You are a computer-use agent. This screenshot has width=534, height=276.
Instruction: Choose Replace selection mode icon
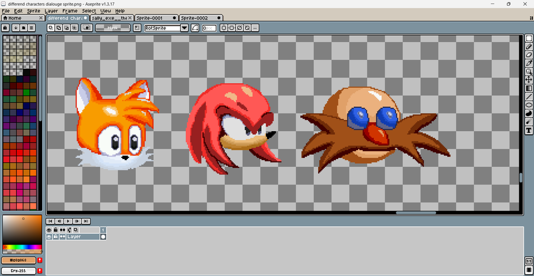pyautogui.click(x=51, y=28)
